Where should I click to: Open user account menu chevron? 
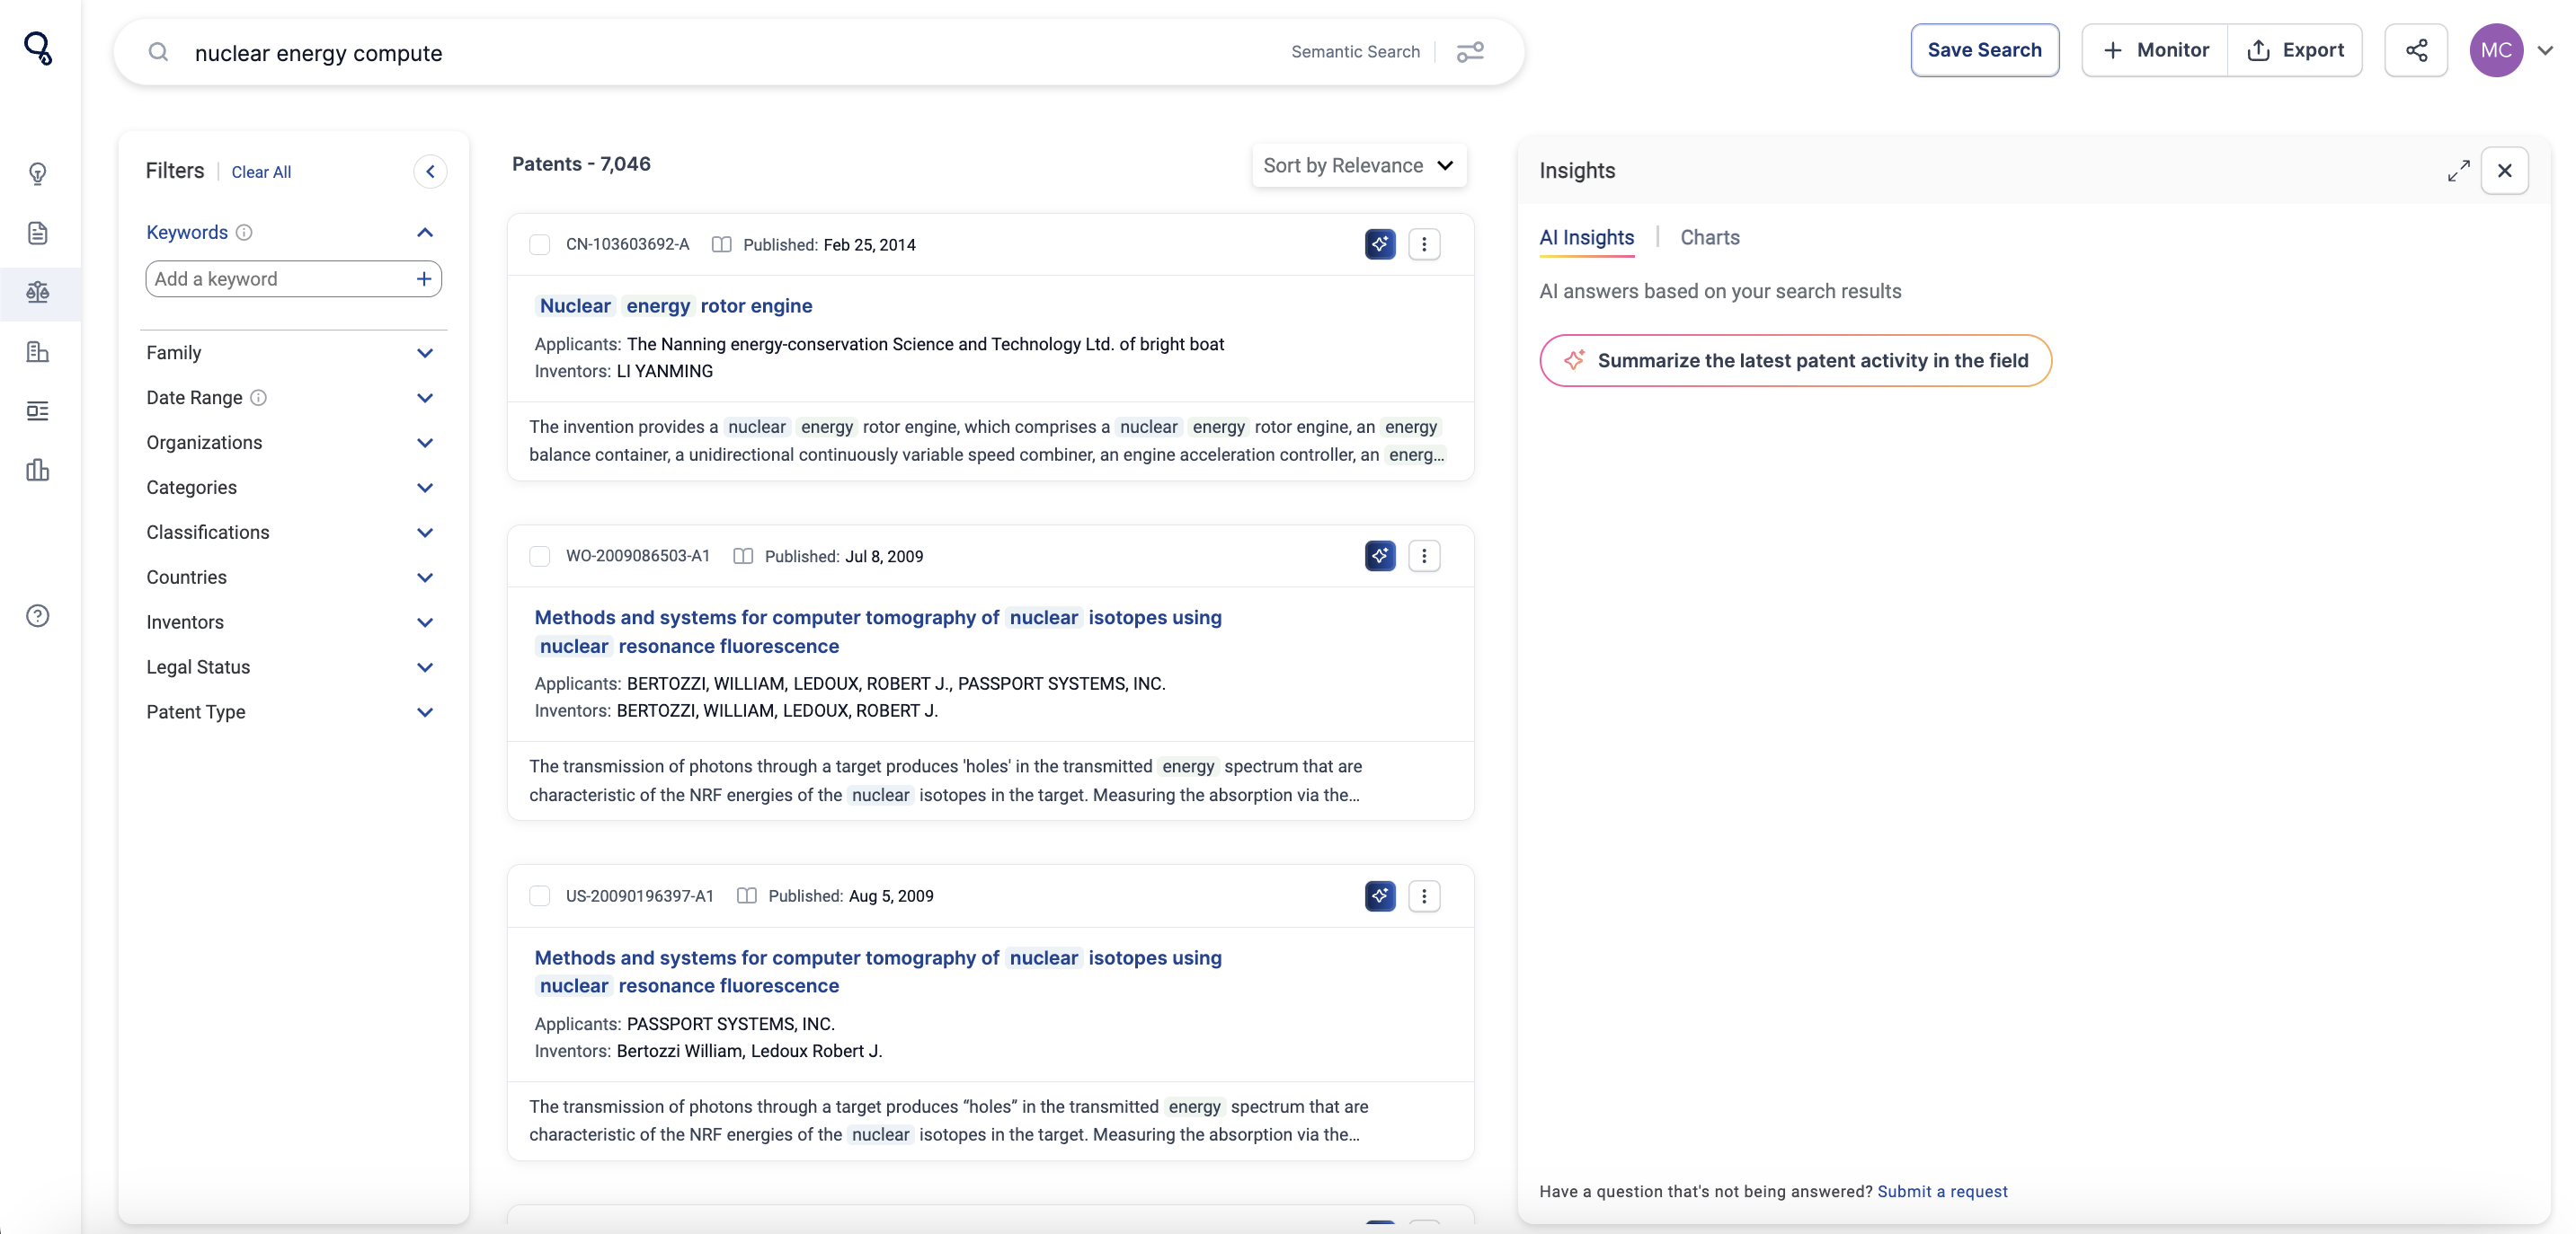[2546, 50]
